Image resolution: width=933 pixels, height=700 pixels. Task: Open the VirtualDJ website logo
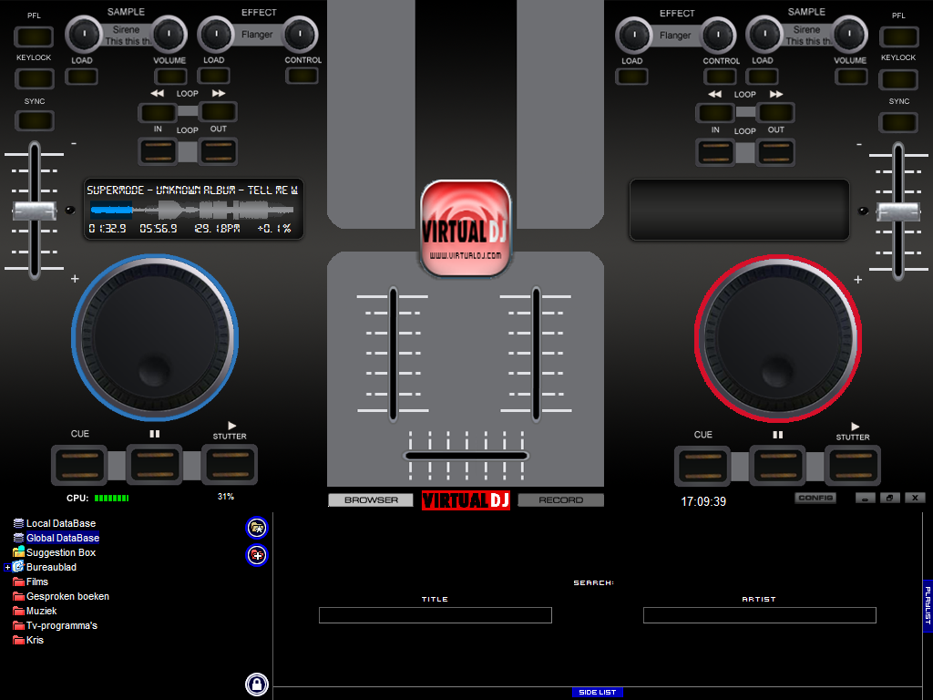pos(466,229)
